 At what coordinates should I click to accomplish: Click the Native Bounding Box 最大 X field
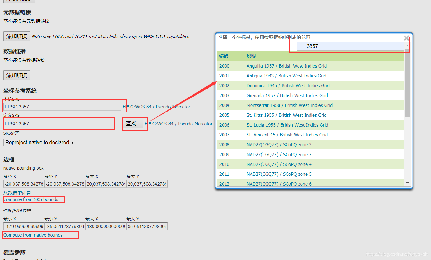tap(106, 184)
